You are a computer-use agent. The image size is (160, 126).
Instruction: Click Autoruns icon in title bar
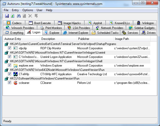tap(4, 4)
